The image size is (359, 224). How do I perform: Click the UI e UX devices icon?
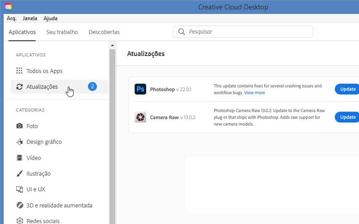click(19, 189)
